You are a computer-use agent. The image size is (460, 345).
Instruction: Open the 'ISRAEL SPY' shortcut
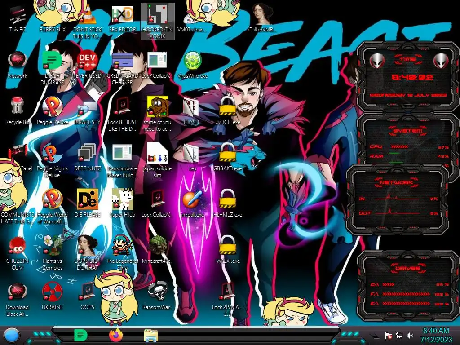[x=88, y=112]
